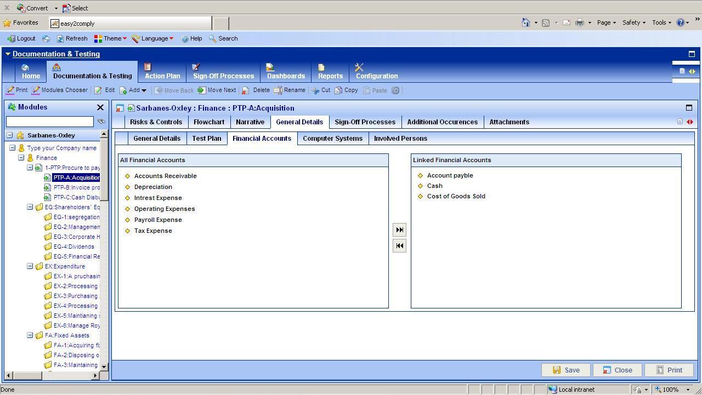Maximize the Sarbanes-Oxley detail panel
This screenshot has height=395, width=702.
click(689, 108)
